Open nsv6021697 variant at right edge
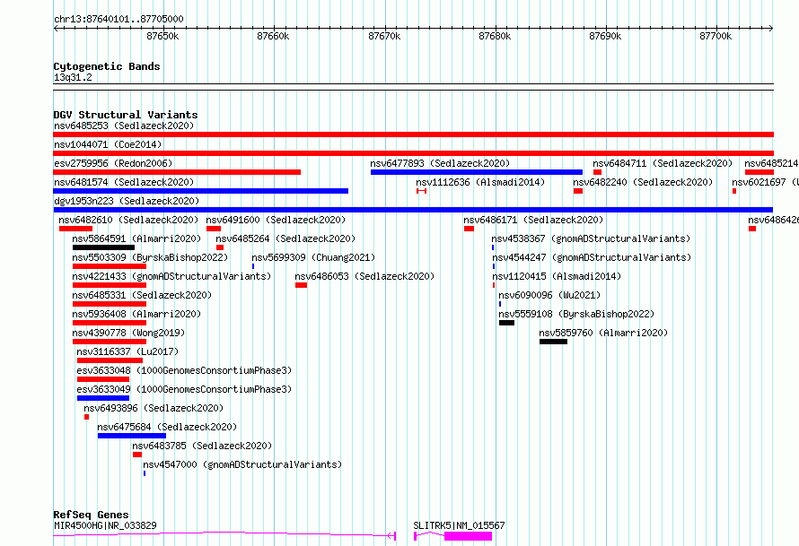799x546 pixels. (x=765, y=182)
